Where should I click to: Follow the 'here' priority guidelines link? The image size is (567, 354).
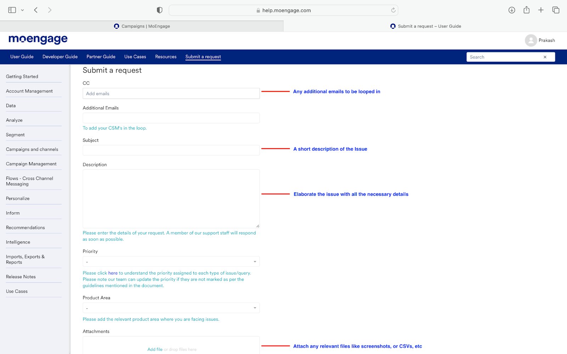point(113,273)
